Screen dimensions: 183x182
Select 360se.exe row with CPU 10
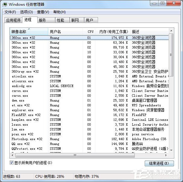point(89,52)
